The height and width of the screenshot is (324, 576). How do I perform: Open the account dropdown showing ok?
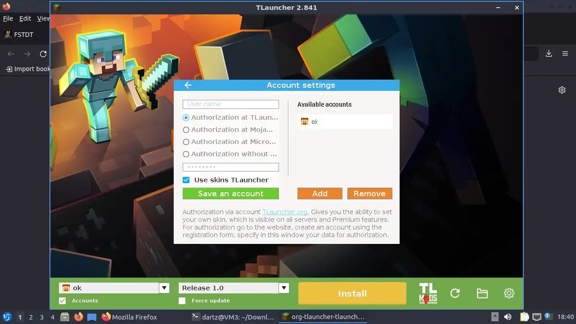pos(114,288)
